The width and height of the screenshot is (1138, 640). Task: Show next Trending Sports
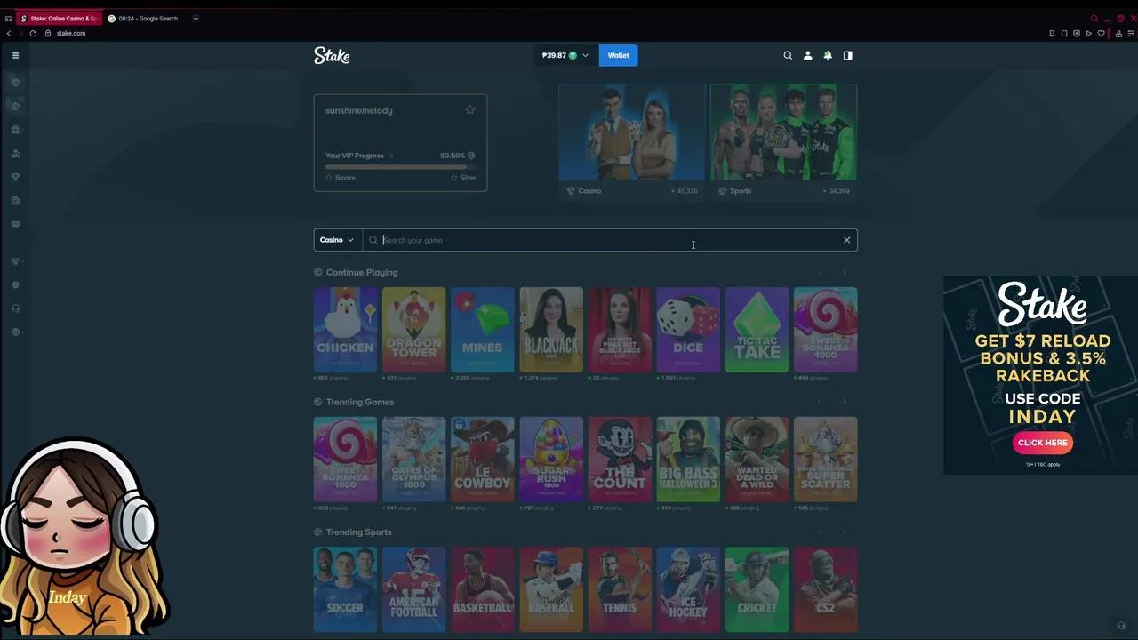845,532
